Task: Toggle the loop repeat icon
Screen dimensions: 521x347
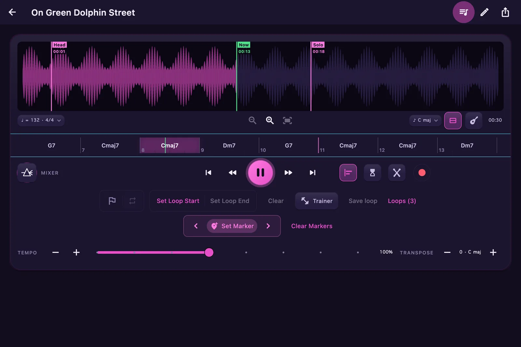Action: [132, 201]
